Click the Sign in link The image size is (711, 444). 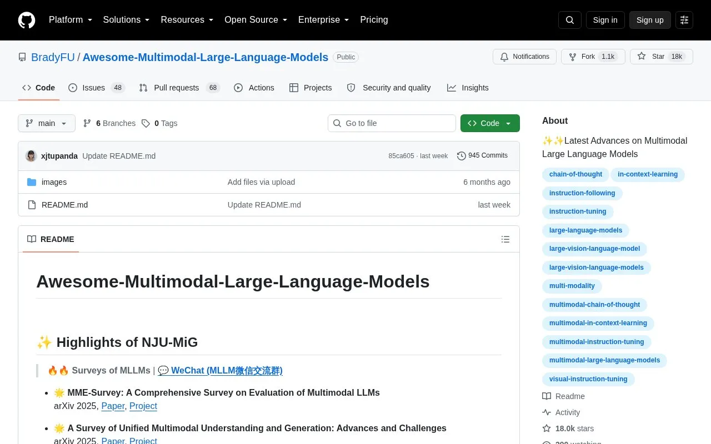(x=605, y=20)
